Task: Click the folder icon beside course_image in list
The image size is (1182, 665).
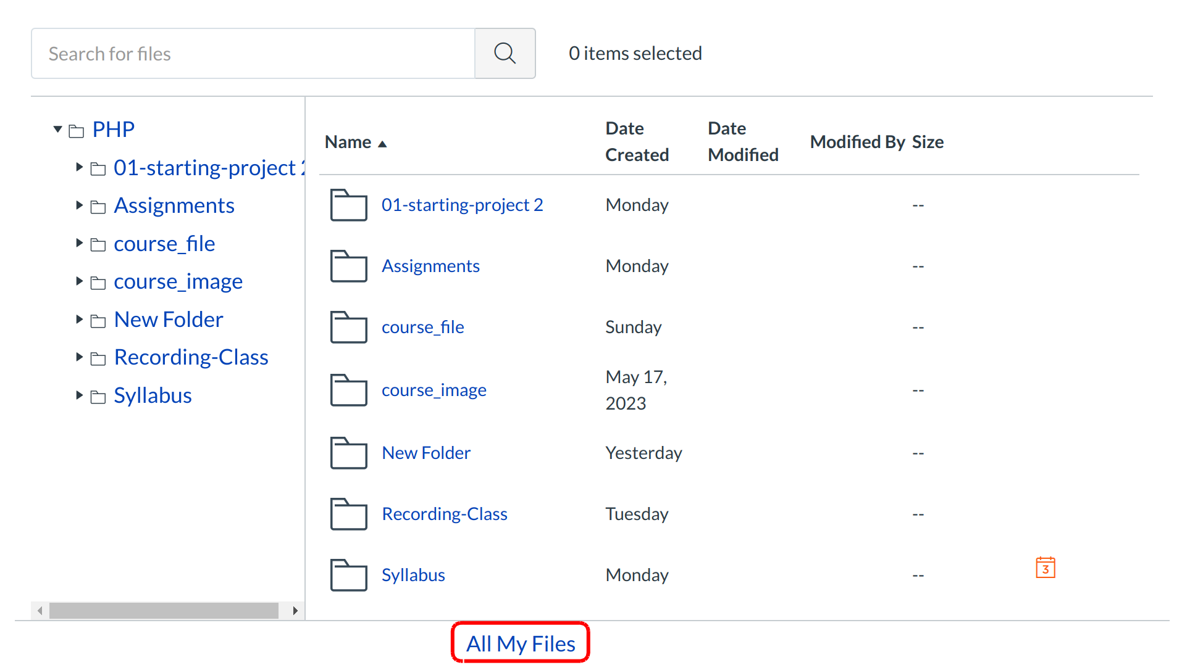Action: click(348, 390)
